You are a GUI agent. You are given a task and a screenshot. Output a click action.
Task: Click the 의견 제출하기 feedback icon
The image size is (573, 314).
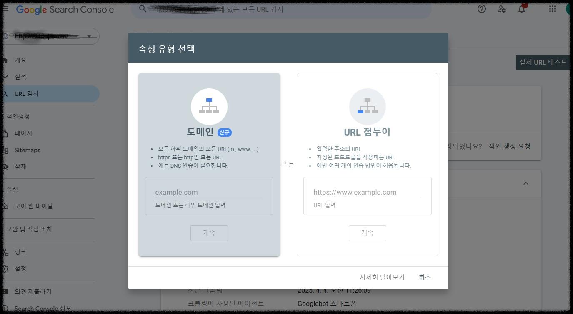[5, 292]
